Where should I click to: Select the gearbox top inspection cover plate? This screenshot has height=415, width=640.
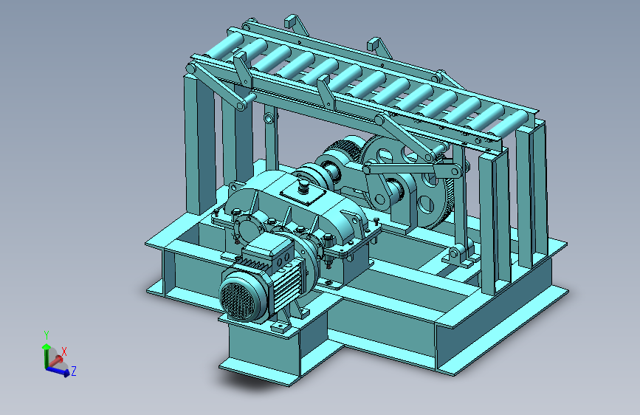303,193
